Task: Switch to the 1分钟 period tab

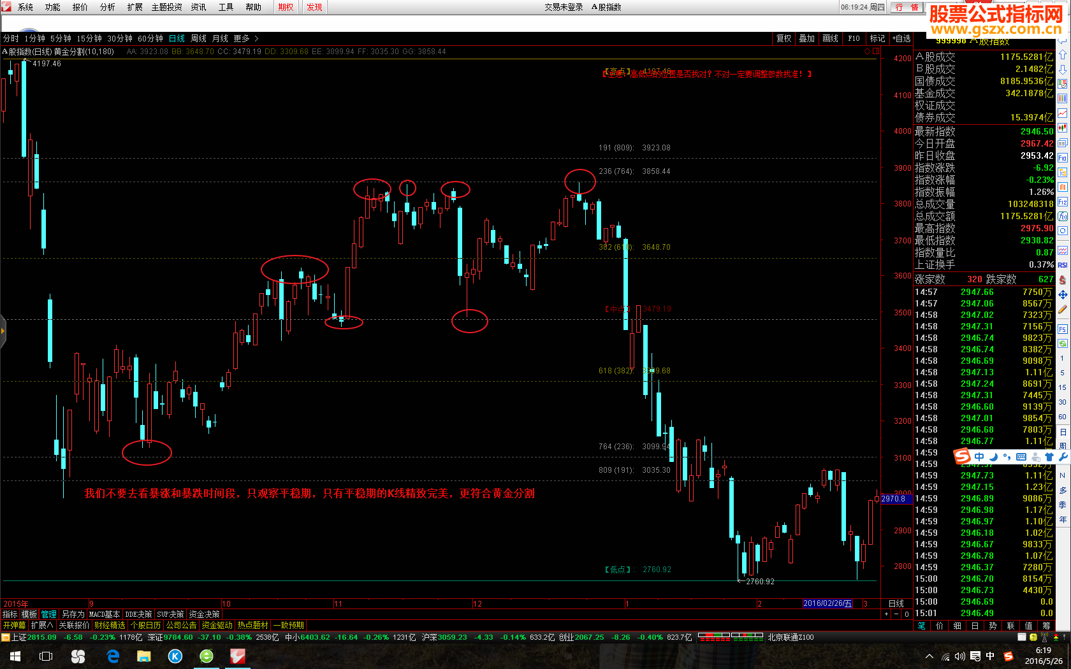Action: click(35, 38)
